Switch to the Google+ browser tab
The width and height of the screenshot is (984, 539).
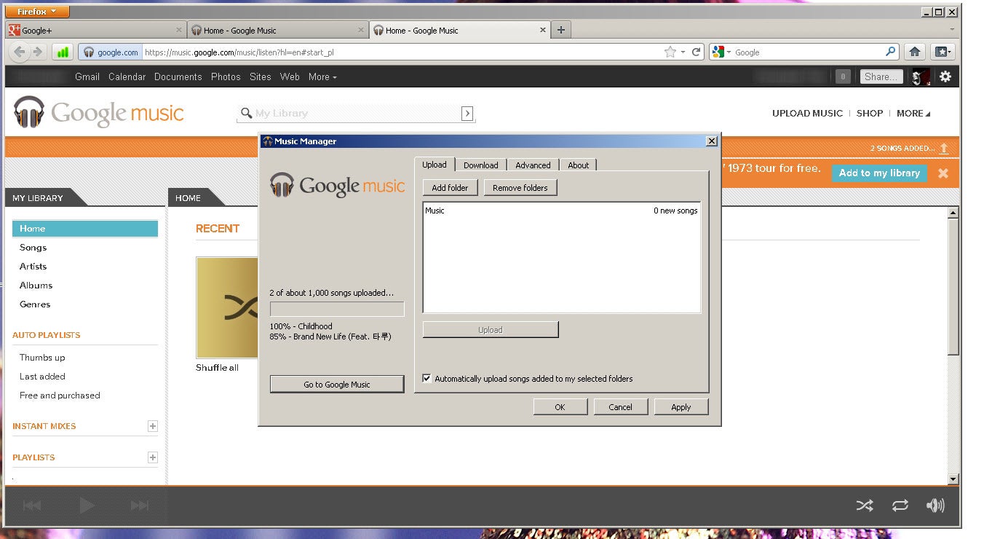click(95, 31)
